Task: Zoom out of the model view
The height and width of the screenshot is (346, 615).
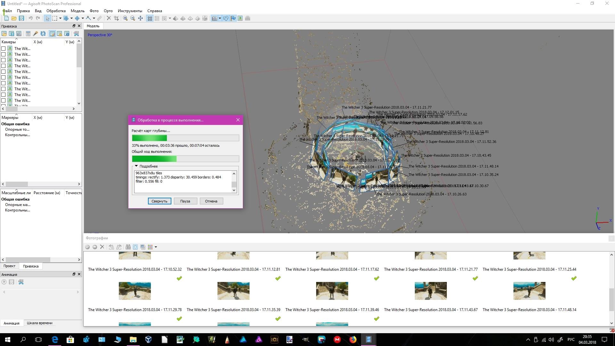Action: (x=133, y=18)
